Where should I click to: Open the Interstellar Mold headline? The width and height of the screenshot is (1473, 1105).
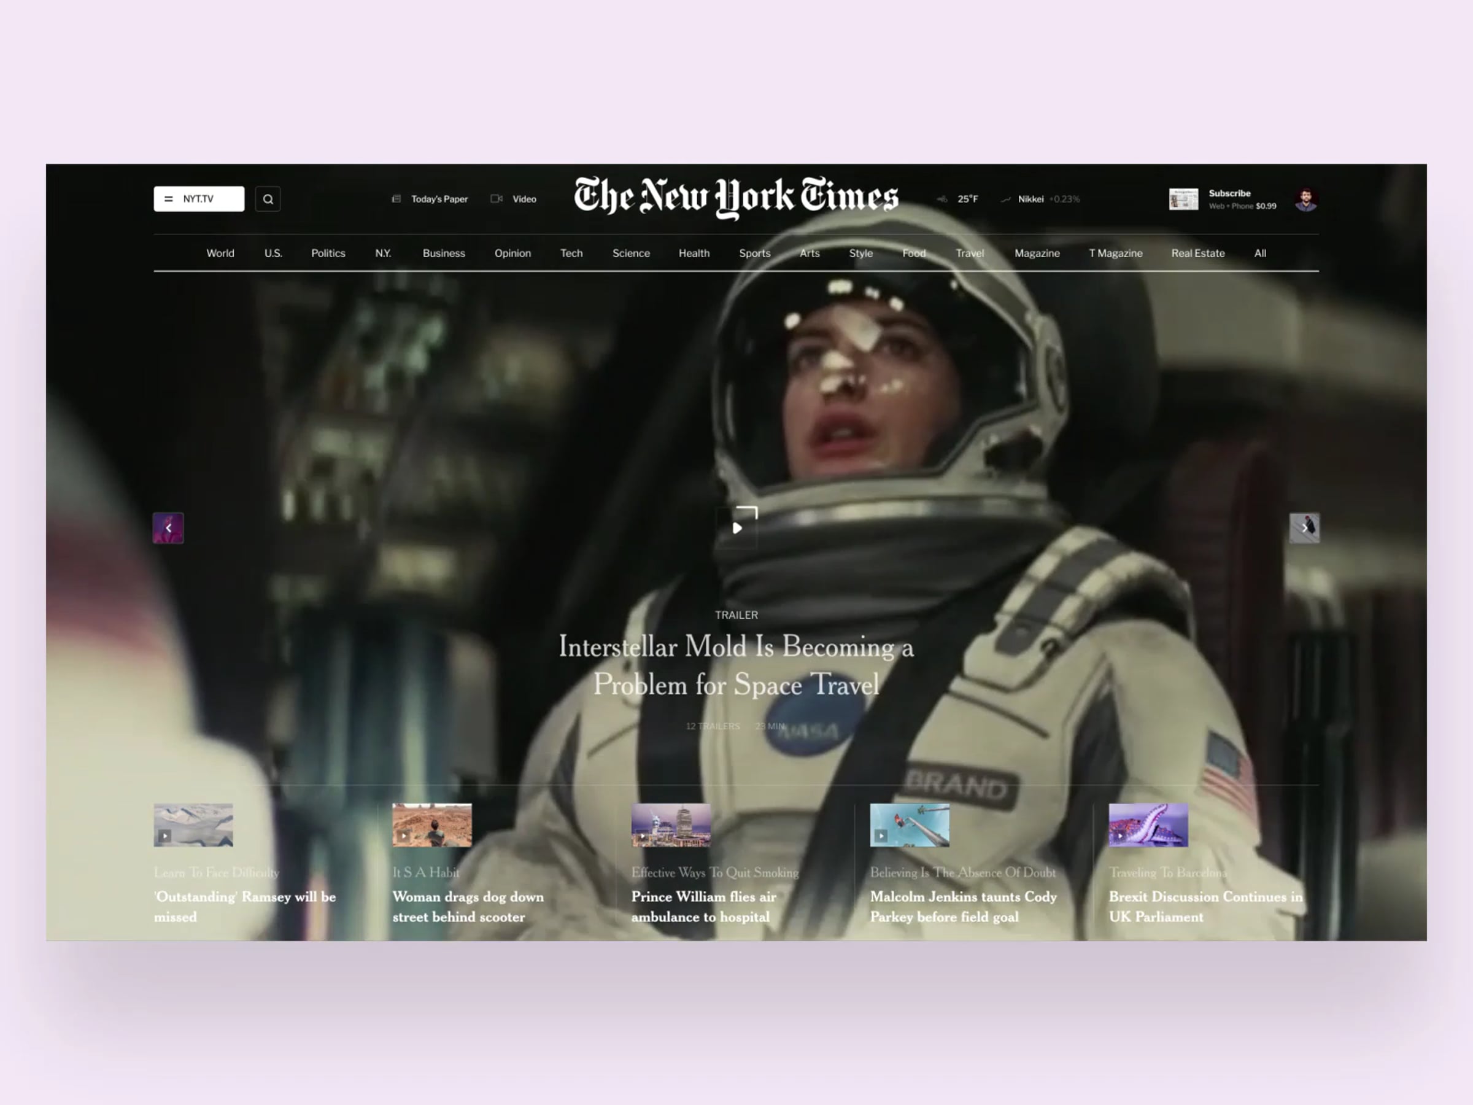click(x=736, y=665)
